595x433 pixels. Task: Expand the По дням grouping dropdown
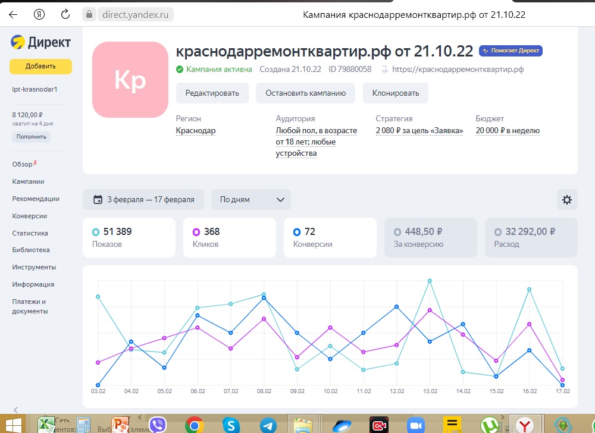coord(251,200)
